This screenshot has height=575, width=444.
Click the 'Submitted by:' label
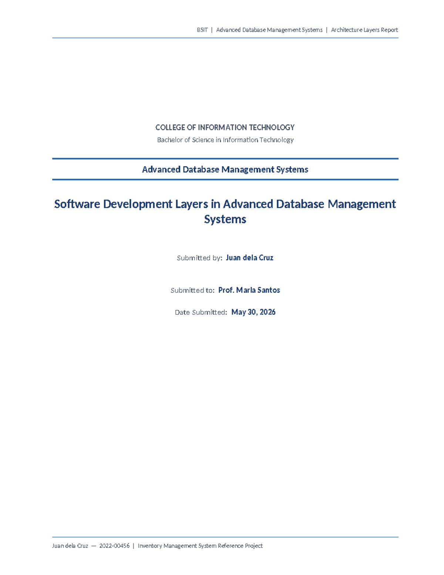coord(200,258)
